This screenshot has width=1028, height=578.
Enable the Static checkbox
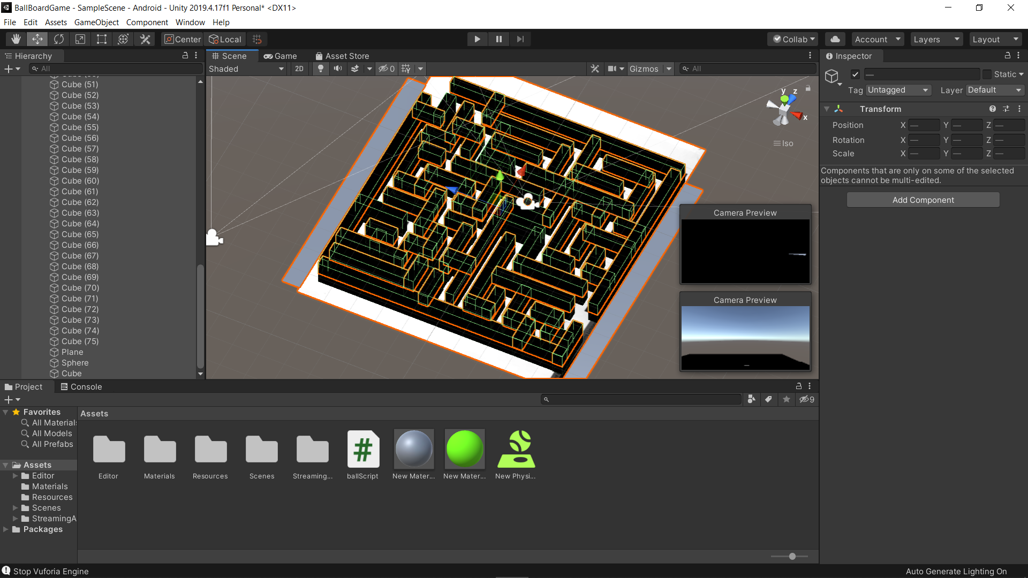tap(987, 74)
